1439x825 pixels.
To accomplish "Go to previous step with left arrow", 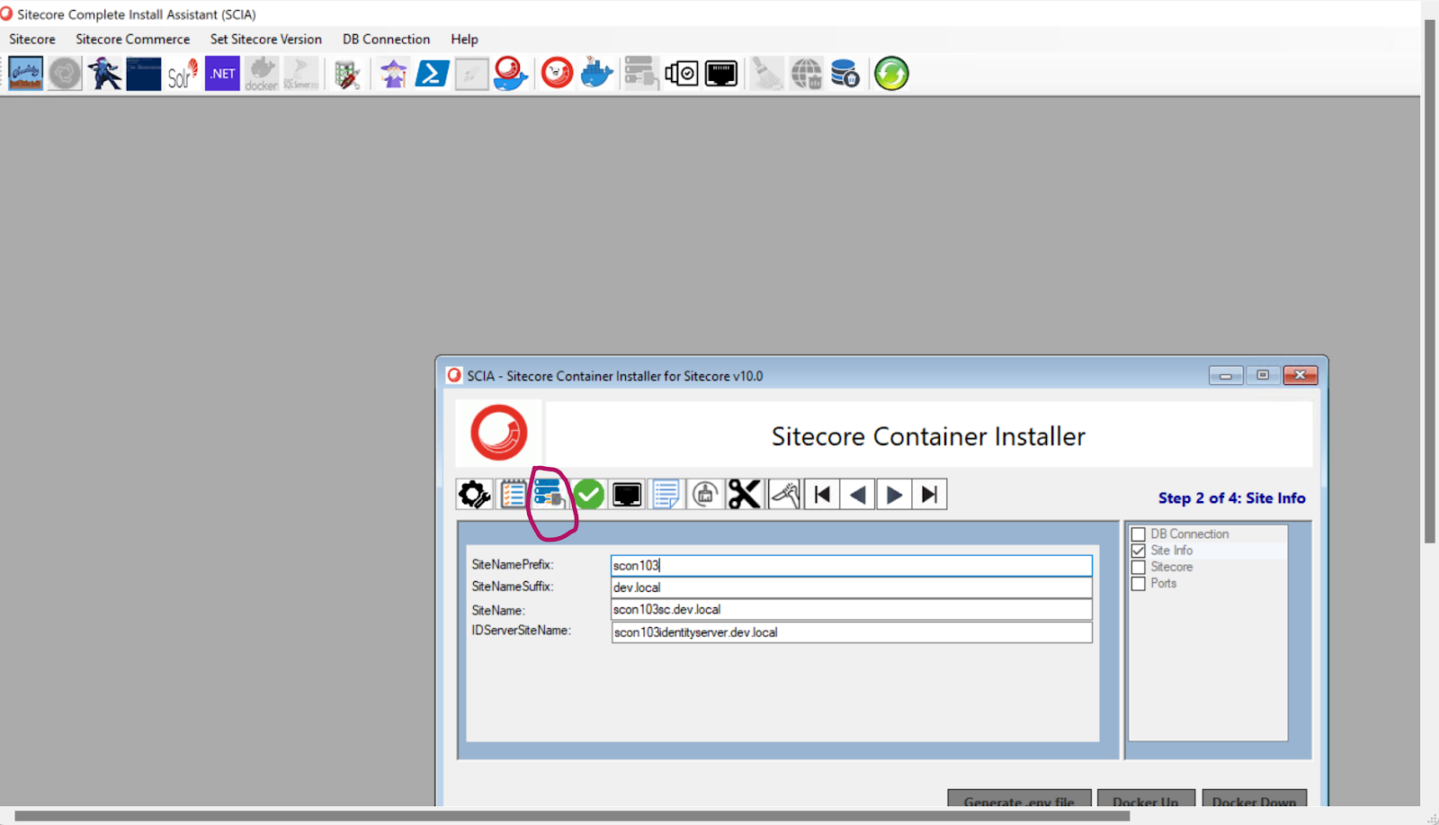I will click(858, 494).
